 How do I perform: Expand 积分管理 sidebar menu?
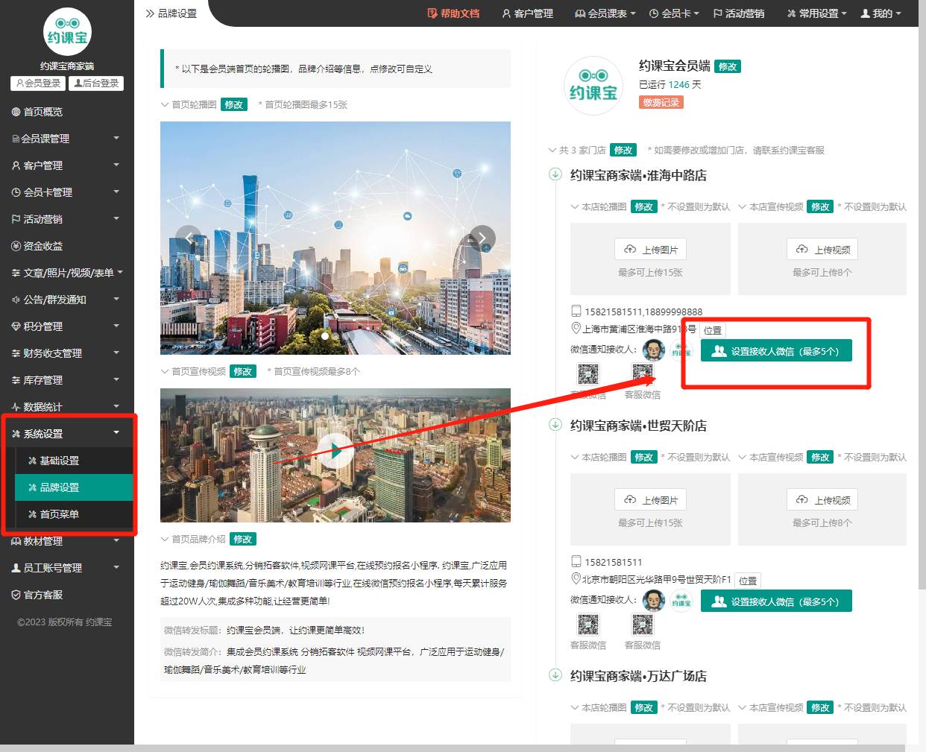coord(67,326)
